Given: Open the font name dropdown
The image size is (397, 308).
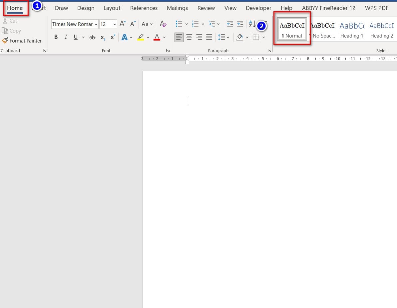Looking at the screenshot, I should pos(96,24).
